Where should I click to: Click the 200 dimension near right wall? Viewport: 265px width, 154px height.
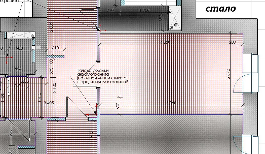[233, 42]
